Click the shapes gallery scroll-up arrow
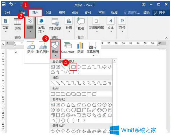The width and height of the screenshot is (171, 140). coord(114,61)
